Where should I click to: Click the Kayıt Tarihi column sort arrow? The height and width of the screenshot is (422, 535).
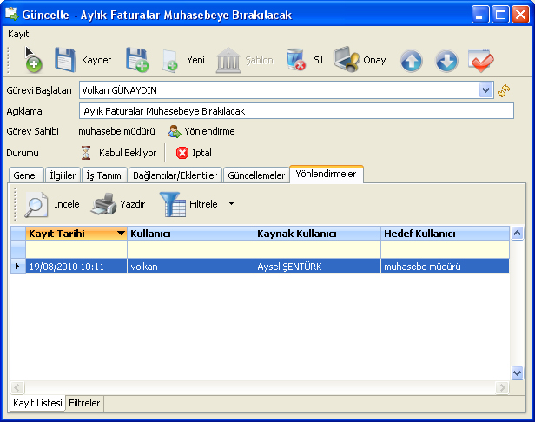(121, 234)
